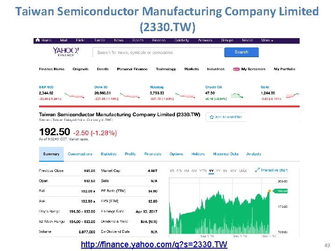This screenshot has height=251, width=335.
Task: Click the Interactive chart expand icon
Action: [x=258, y=171]
